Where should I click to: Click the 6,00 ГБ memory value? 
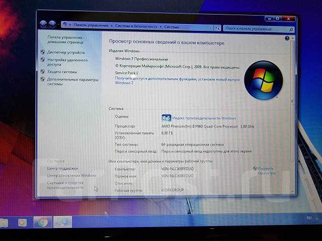[167, 133]
